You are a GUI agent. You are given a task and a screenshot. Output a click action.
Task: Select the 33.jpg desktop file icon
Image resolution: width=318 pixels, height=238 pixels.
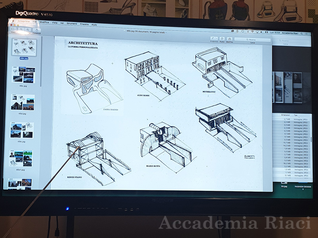pos(284,184)
